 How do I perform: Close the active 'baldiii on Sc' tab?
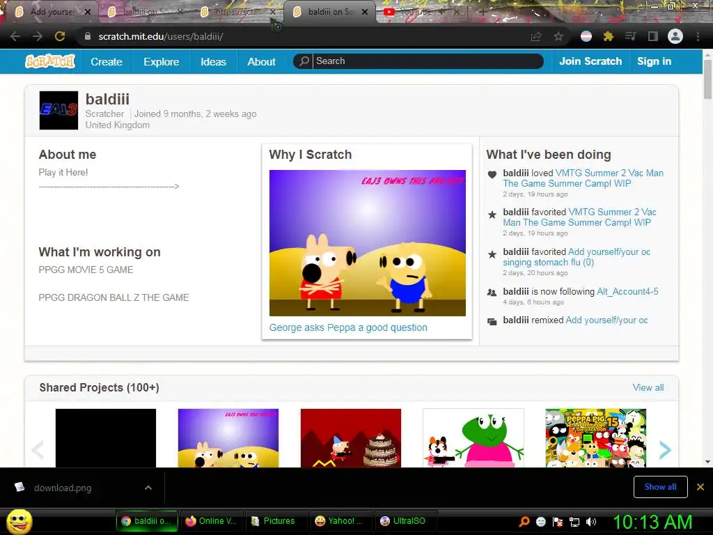click(x=365, y=12)
